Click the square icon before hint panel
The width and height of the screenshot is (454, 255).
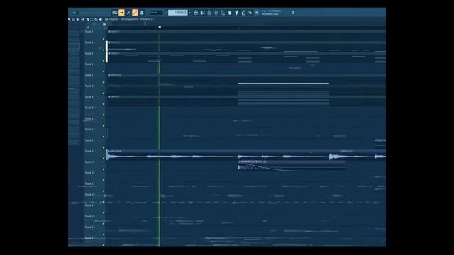coord(257,13)
